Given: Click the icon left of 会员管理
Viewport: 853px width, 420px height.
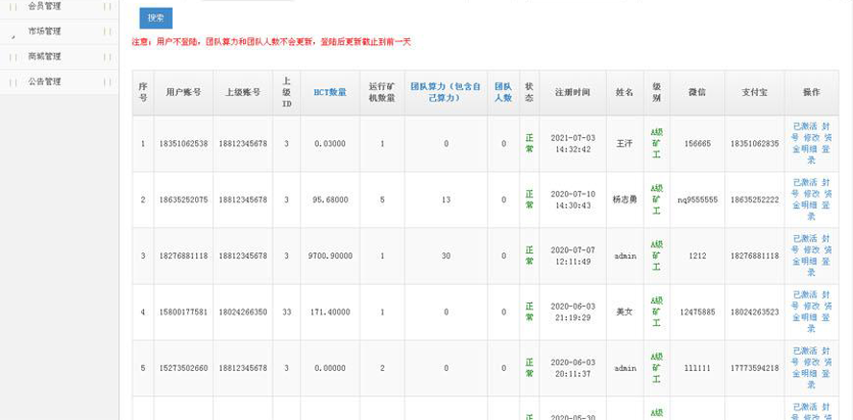Looking at the screenshot, I should (13, 7).
